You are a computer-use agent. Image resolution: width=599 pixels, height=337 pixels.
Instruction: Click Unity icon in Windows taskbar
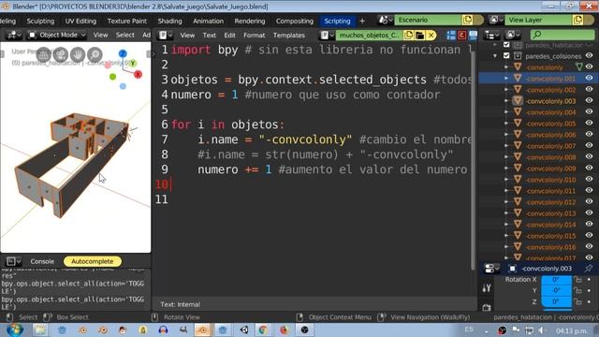coord(244,330)
